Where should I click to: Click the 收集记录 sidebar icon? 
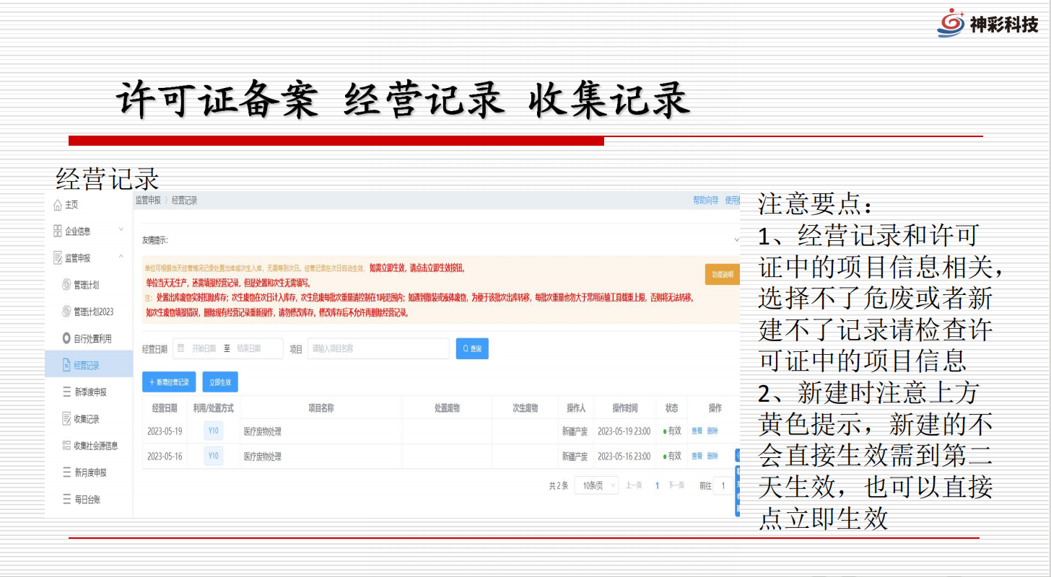point(66,418)
